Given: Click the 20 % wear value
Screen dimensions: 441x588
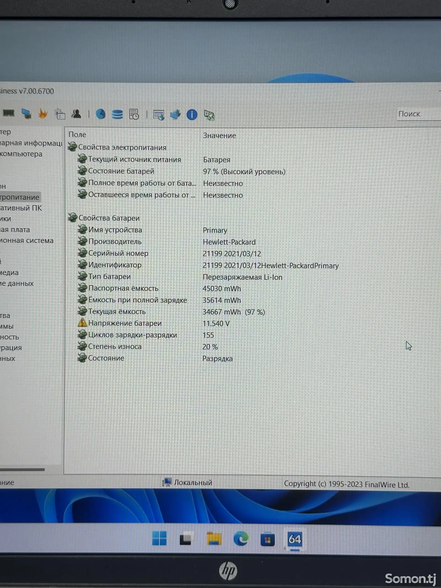Looking at the screenshot, I should (210, 347).
